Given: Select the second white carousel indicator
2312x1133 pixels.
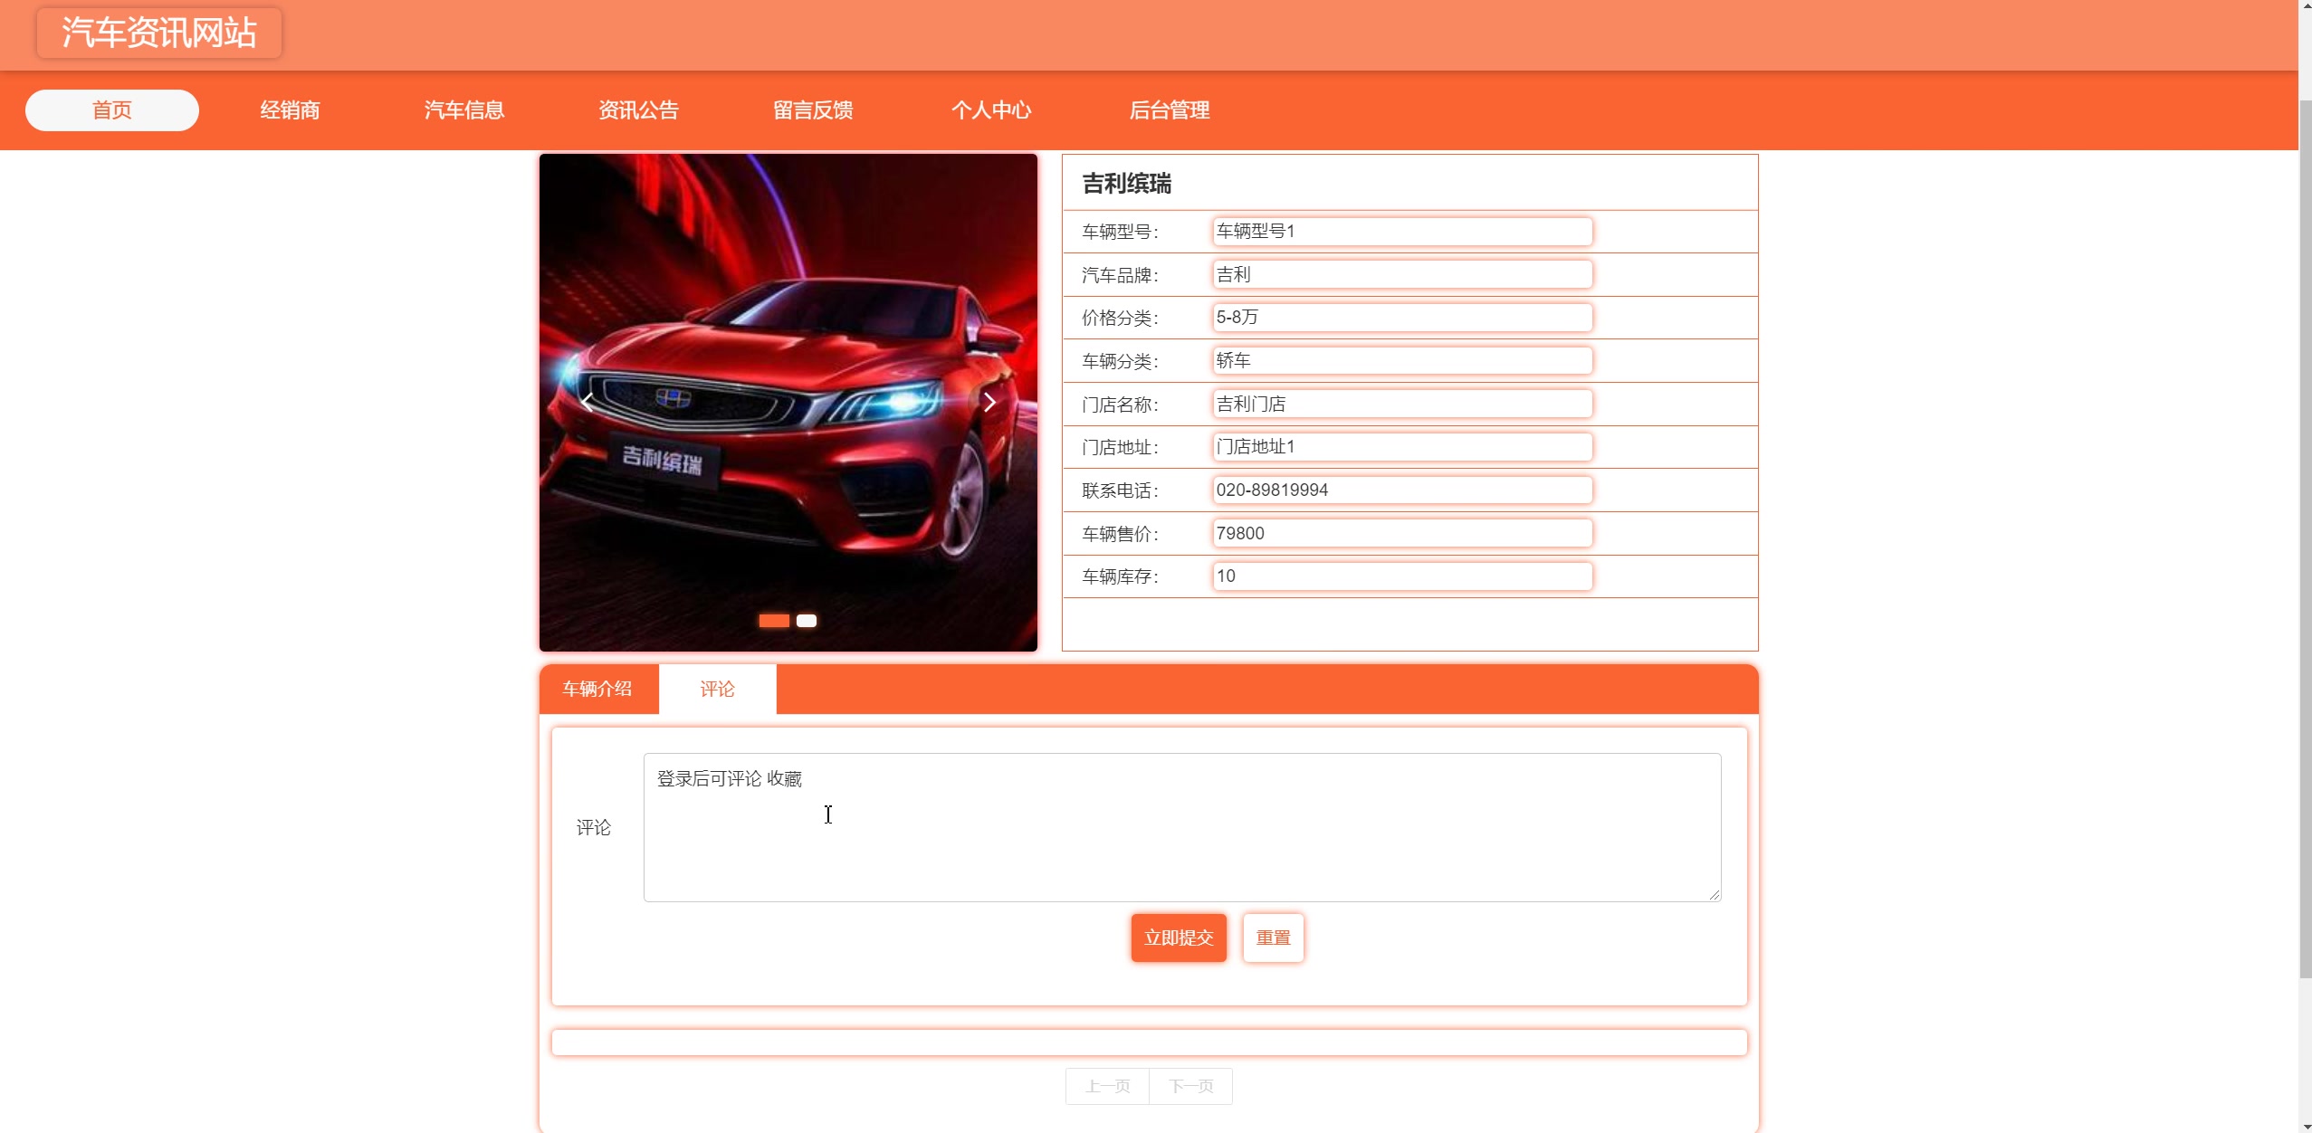Looking at the screenshot, I should pyautogui.click(x=807, y=621).
